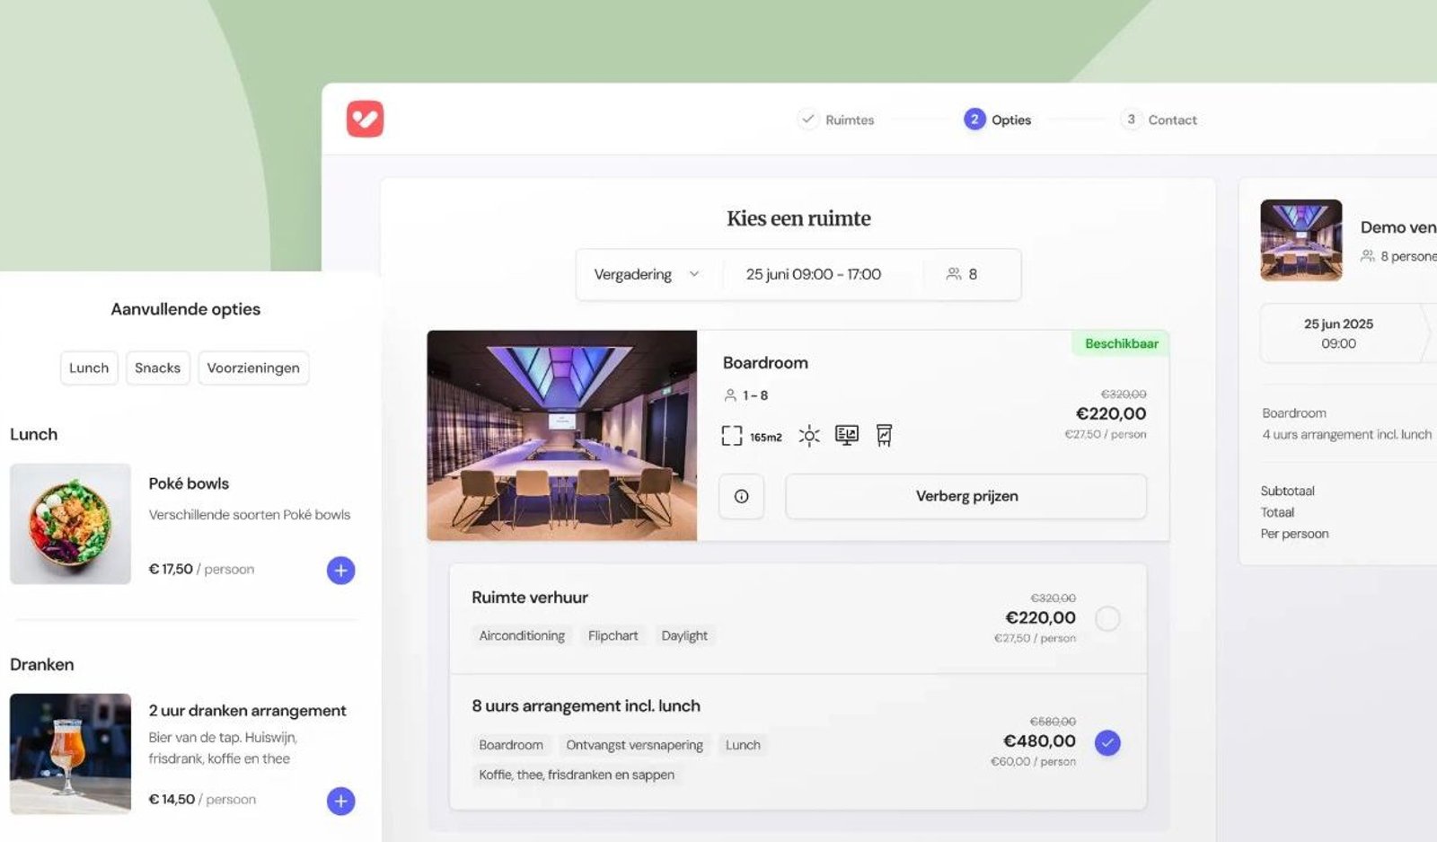Click the Koffie, thee, frisdranken en sappen tag
The width and height of the screenshot is (1437, 842).
[x=577, y=775]
